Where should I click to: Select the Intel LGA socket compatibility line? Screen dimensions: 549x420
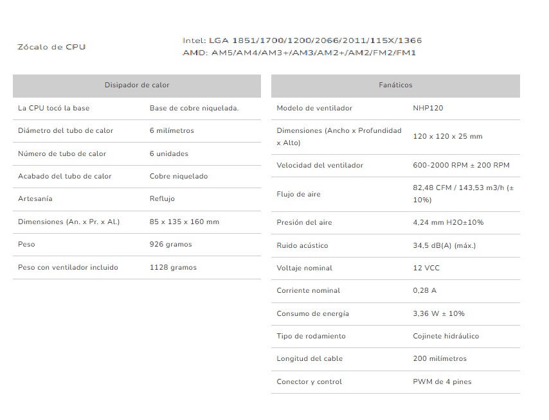coord(302,40)
